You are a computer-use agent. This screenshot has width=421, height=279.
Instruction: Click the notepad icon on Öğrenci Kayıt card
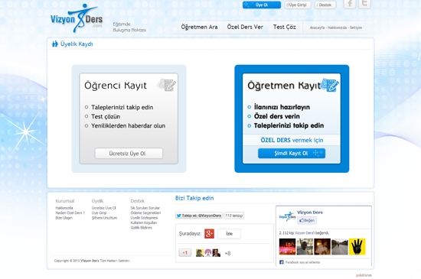pyautogui.click(x=166, y=85)
